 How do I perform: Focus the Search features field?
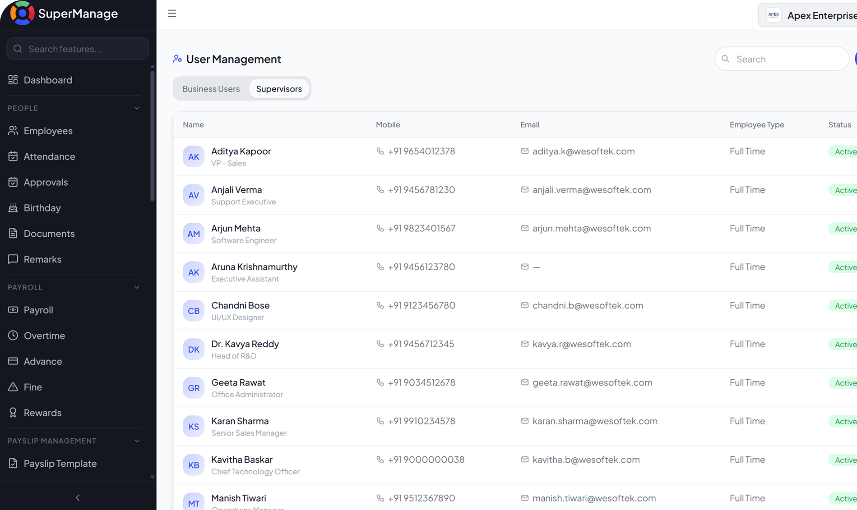coord(78,49)
